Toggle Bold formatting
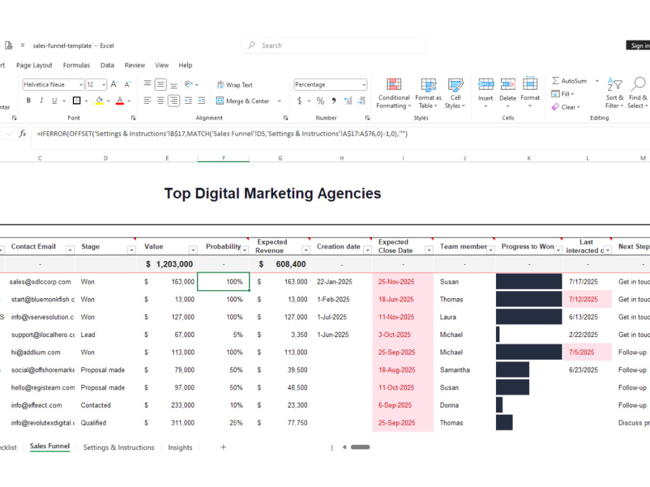The height and width of the screenshot is (487, 650). click(x=29, y=101)
